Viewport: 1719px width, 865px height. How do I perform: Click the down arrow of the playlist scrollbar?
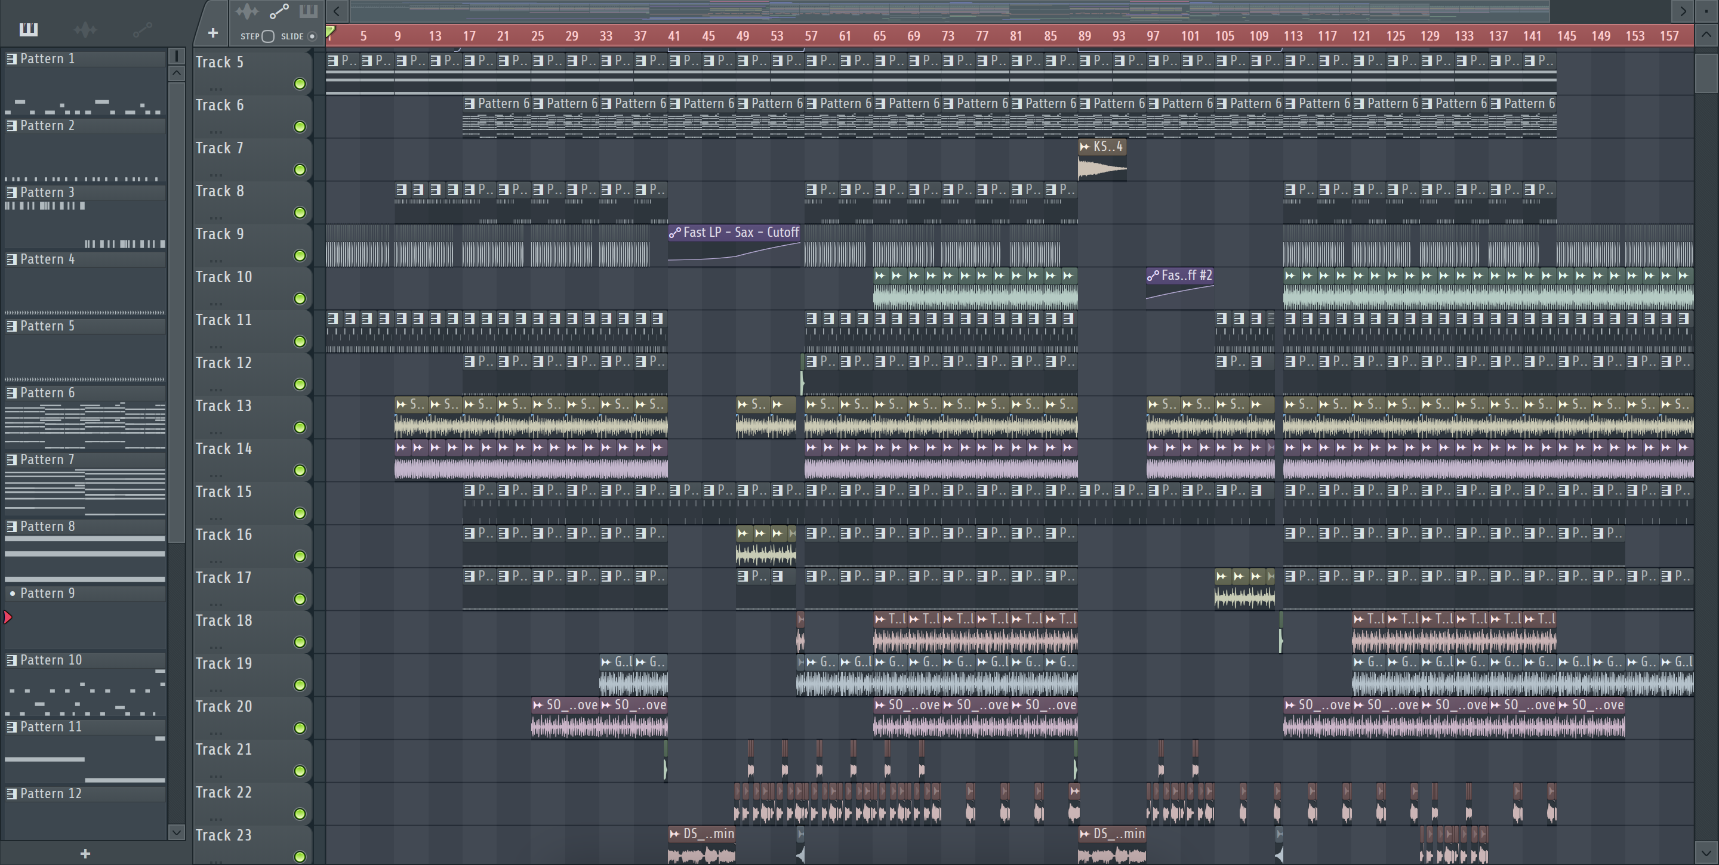[1706, 852]
